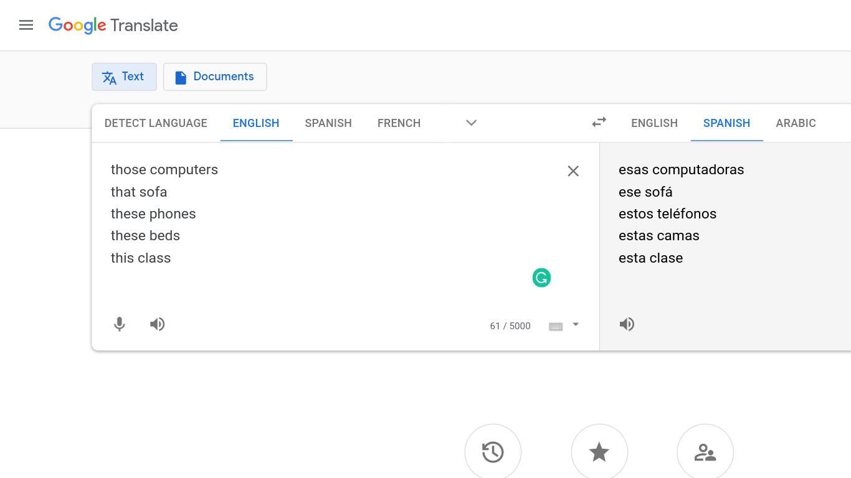Choose Detect Language as source
851x478 pixels.
156,123
